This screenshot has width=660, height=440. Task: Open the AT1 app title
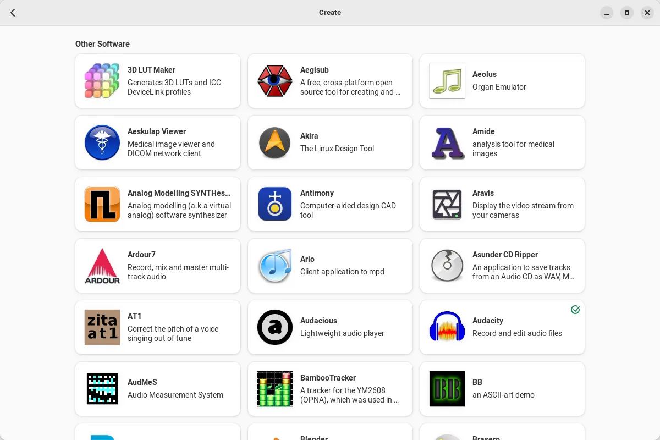coord(135,316)
